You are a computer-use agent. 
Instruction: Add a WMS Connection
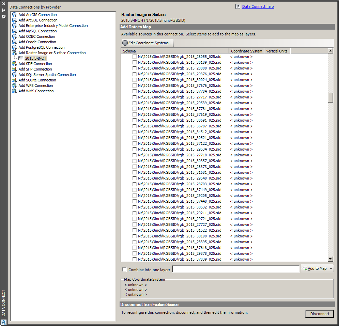(x=36, y=91)
